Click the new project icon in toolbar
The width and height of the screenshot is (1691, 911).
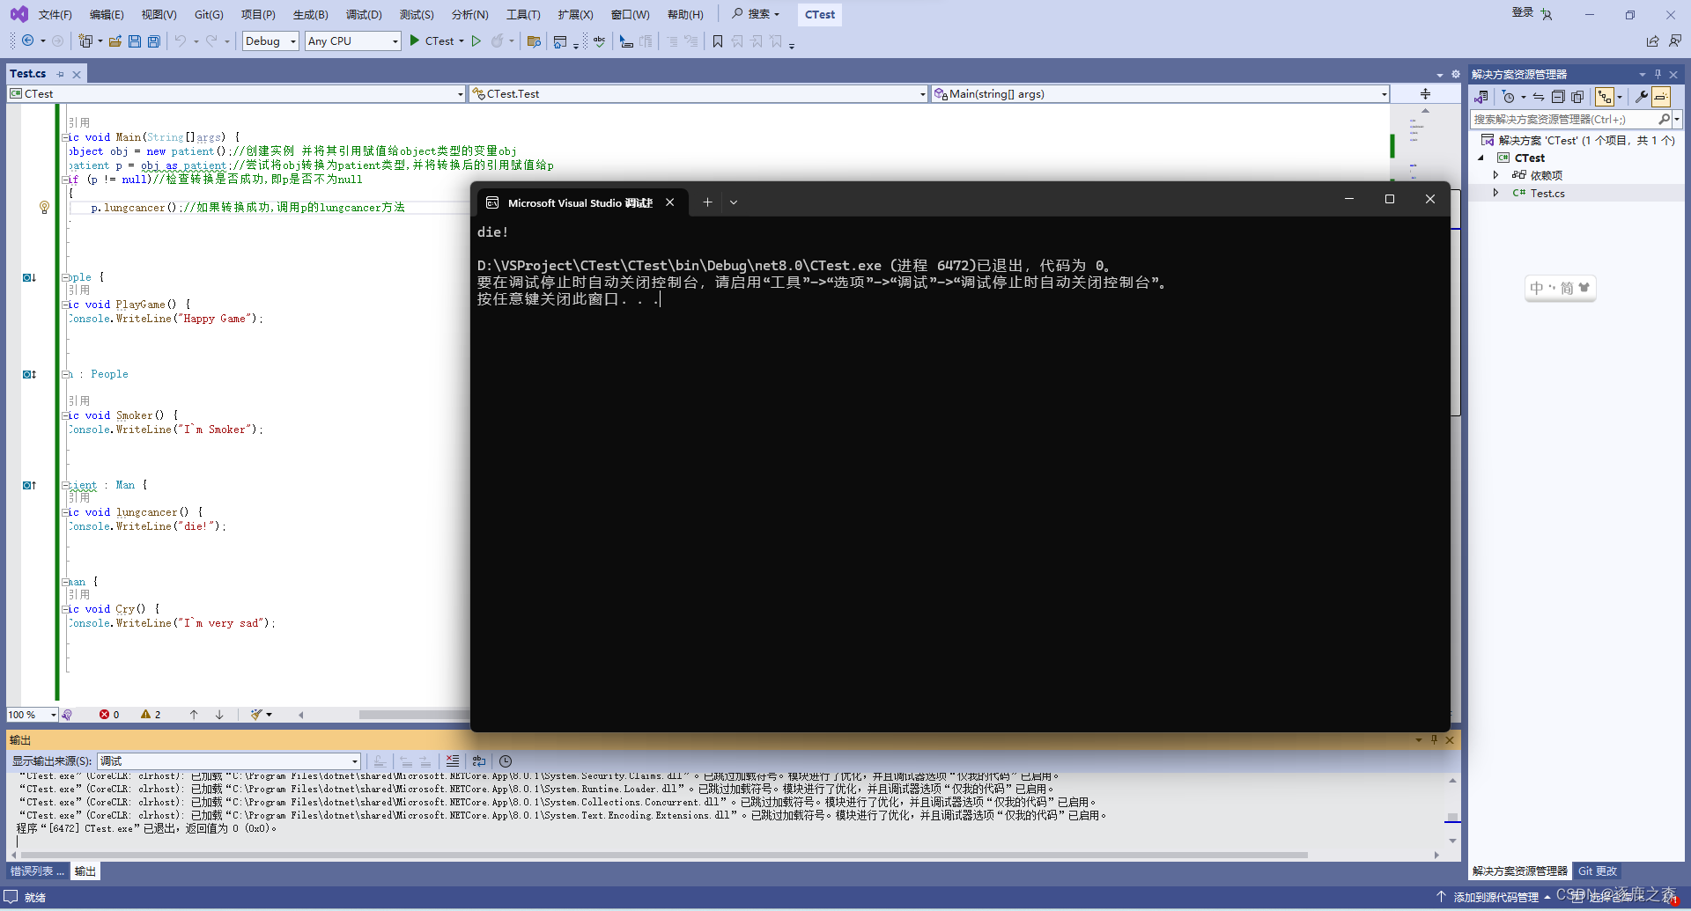pos(85,40)
